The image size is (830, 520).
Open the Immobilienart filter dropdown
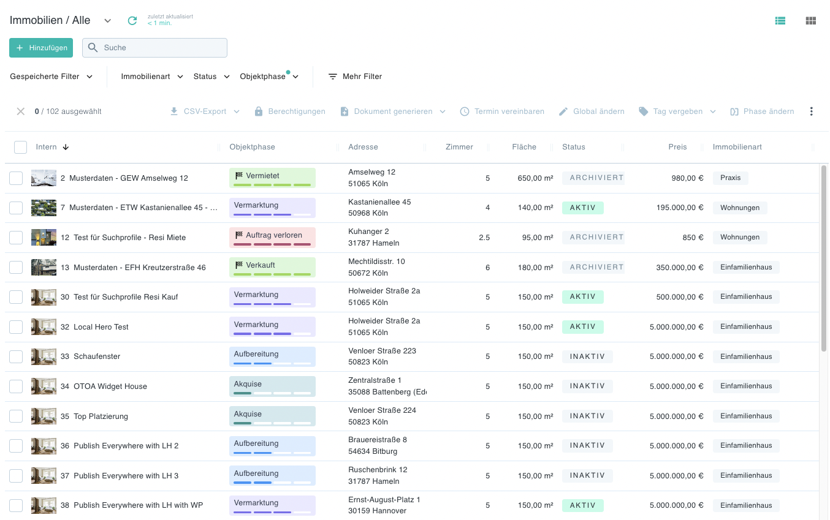pos(152,77)
